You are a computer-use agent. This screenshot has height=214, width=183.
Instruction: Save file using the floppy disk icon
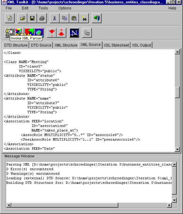click(32, 18)
